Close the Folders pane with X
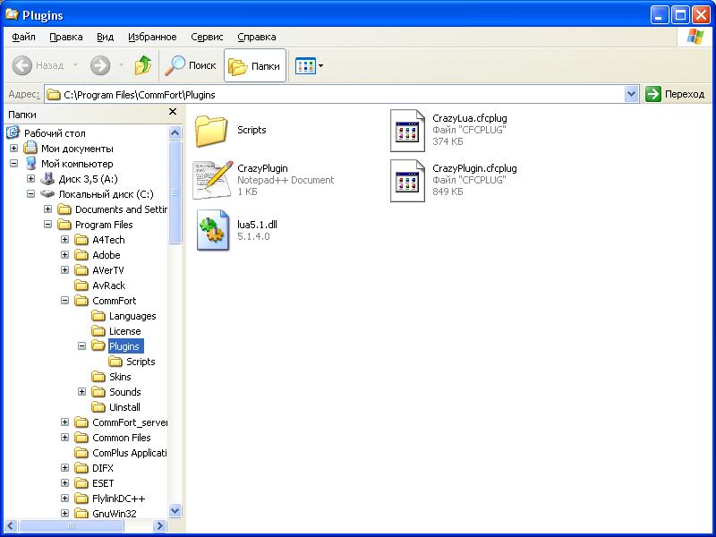716x537 pixels. [173, 113]
